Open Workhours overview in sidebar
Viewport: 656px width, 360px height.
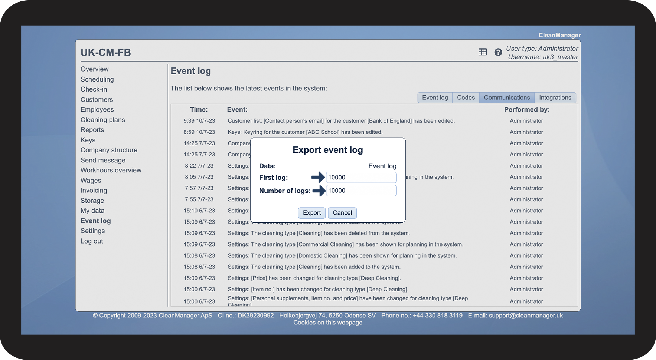point(111,170)
